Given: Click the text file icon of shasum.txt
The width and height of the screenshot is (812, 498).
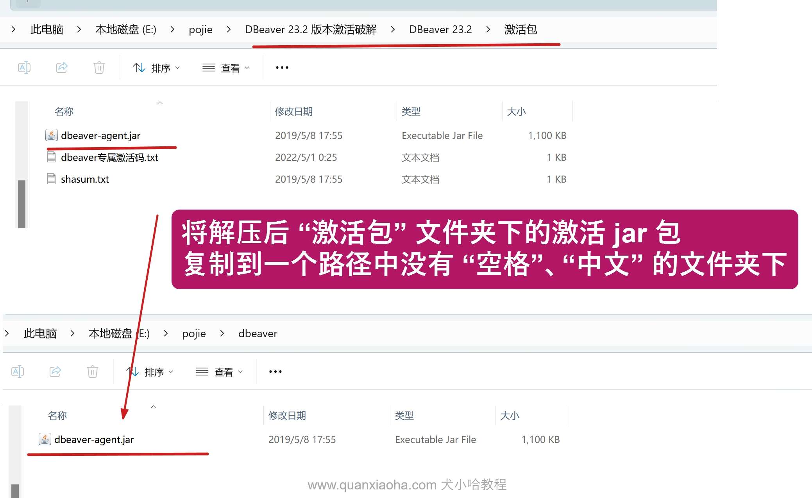Looking at the screenshot, I should click(x=51, y=179).
